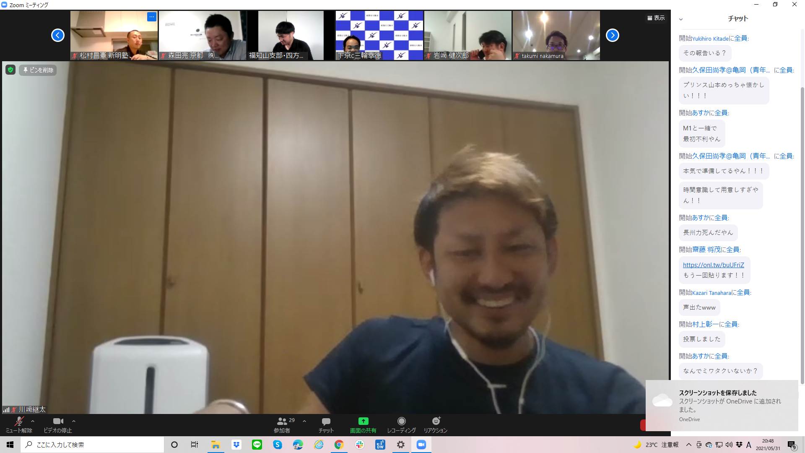The height and width of the screenshot is (453, 805).
Task: Open reactions (リアクション) menu
Action: click(436, 424)
